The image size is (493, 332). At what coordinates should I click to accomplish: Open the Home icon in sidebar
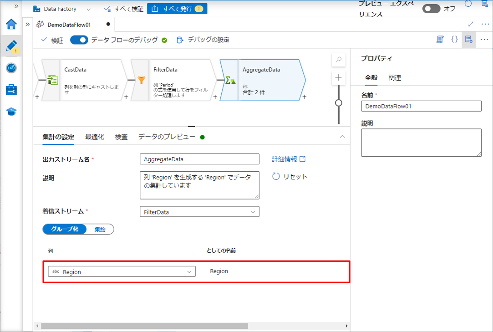(11, 24)
